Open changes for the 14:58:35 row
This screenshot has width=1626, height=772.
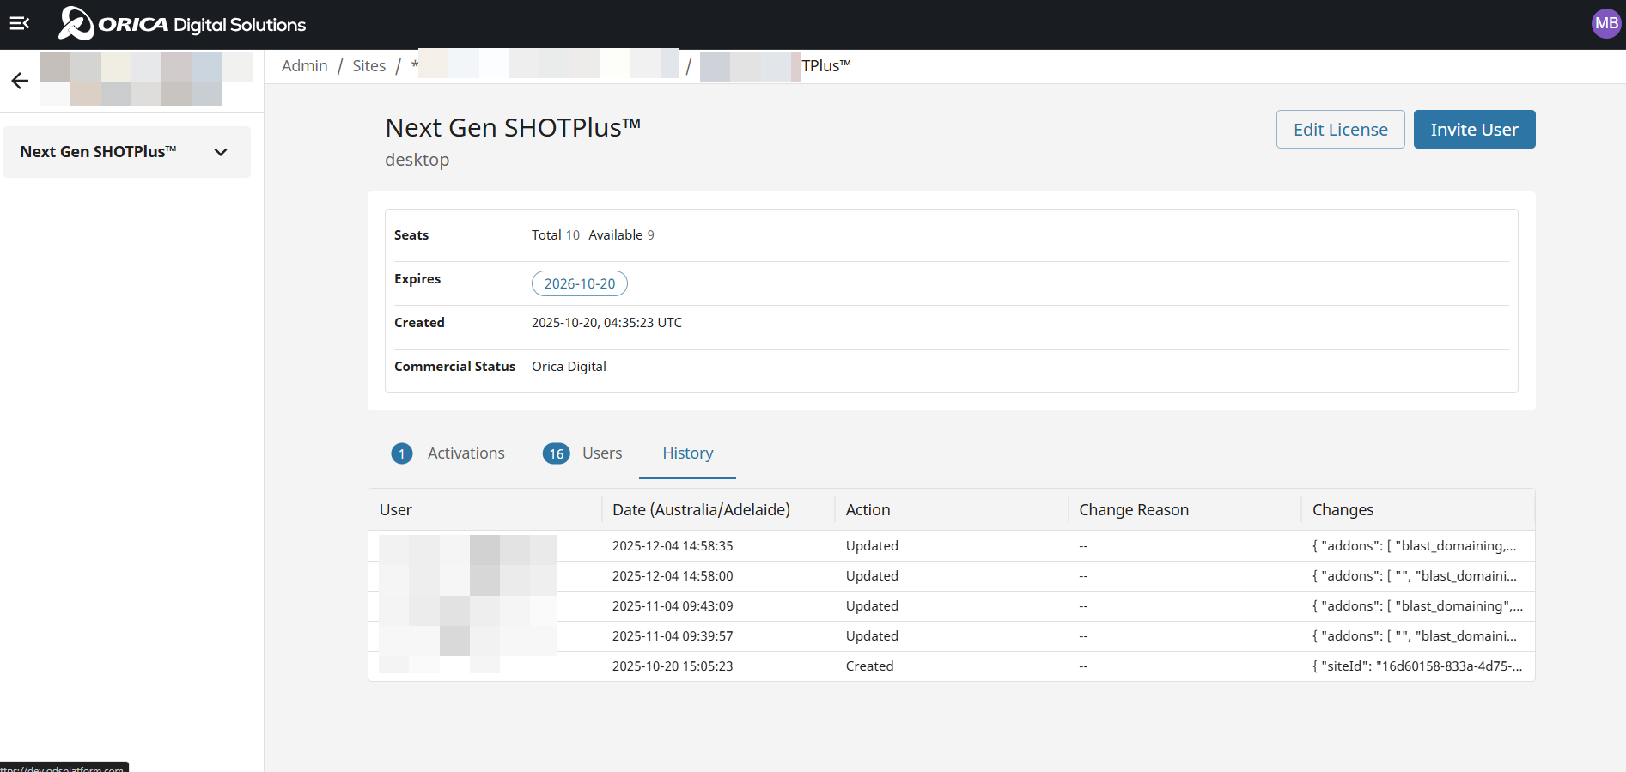point(1414,546)
